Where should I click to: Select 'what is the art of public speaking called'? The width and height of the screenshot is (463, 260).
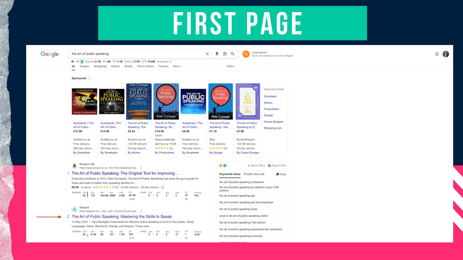pos(243,216)
